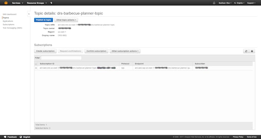Open the Services dropdown menu
The width and height of the screenshot is (261, 139).
click(x=18, y=3)
